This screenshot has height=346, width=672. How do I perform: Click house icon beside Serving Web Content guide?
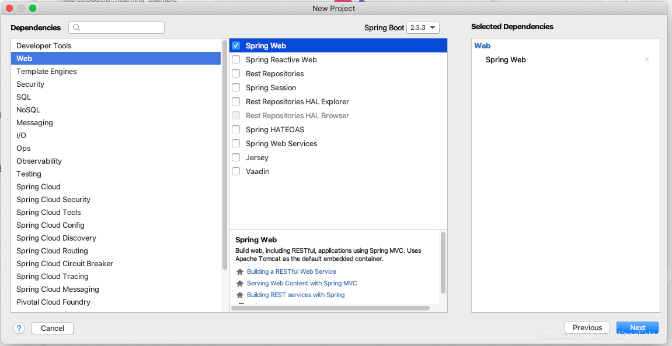pyautogui.click(x=239, y=283)
